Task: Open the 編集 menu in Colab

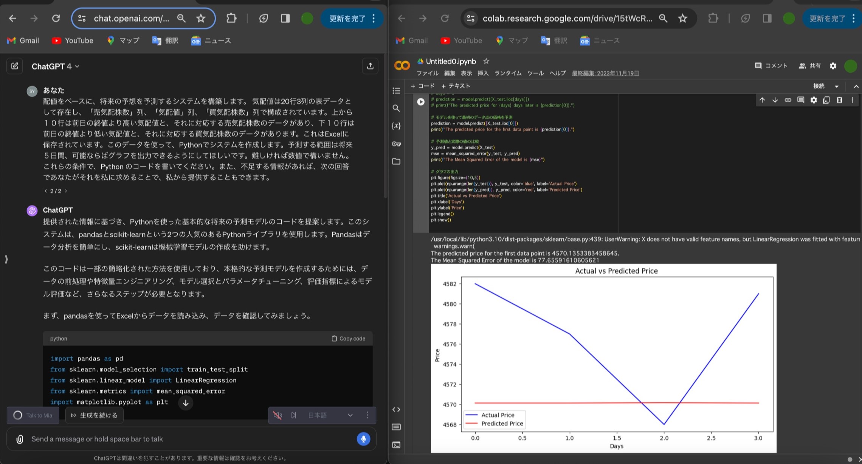Action: click(450, 73)
